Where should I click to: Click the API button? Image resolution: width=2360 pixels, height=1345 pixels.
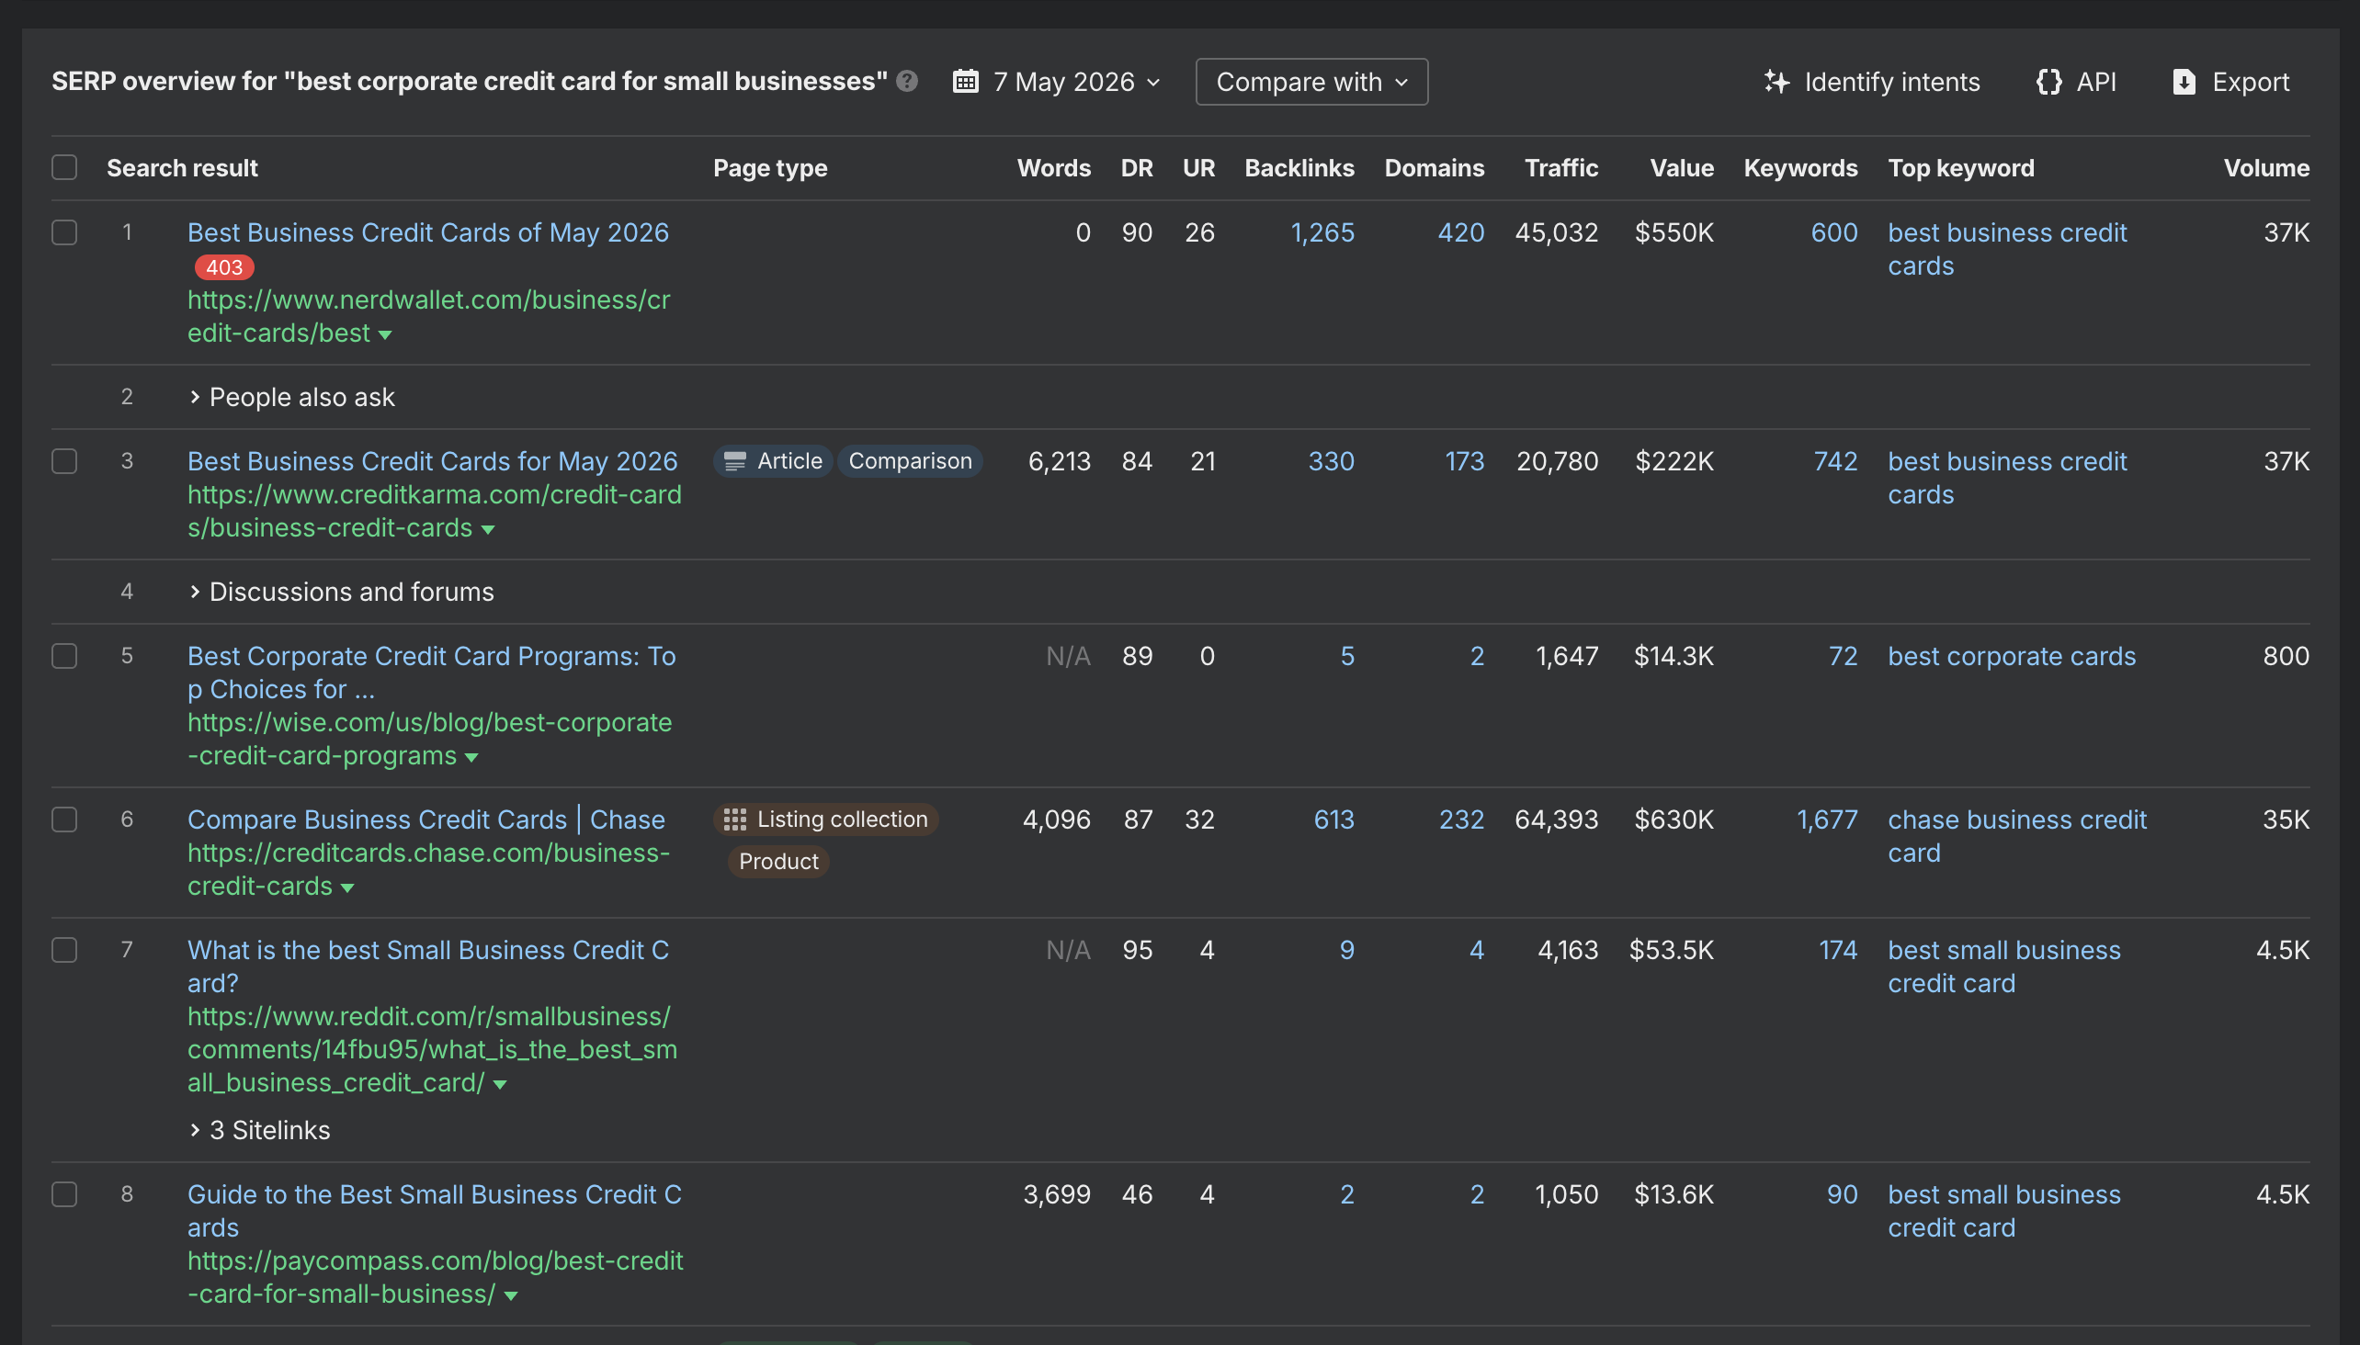point(2075,81)
